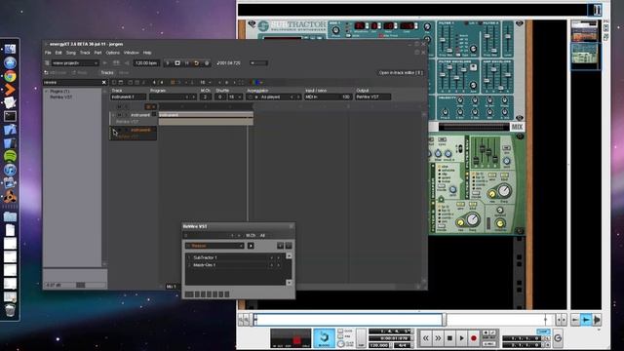Open the Arpeggiator As played dropdown
The height and width of the screenshot is (351, 624).
pyautogui.click(x=273, y=97)
